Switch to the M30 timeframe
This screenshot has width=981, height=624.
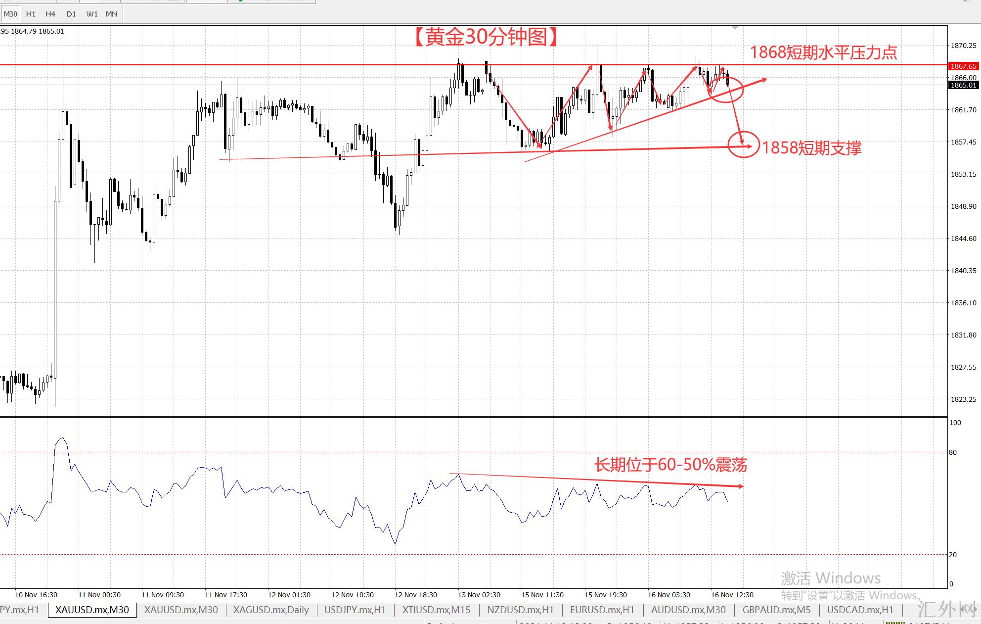(10, 14)
